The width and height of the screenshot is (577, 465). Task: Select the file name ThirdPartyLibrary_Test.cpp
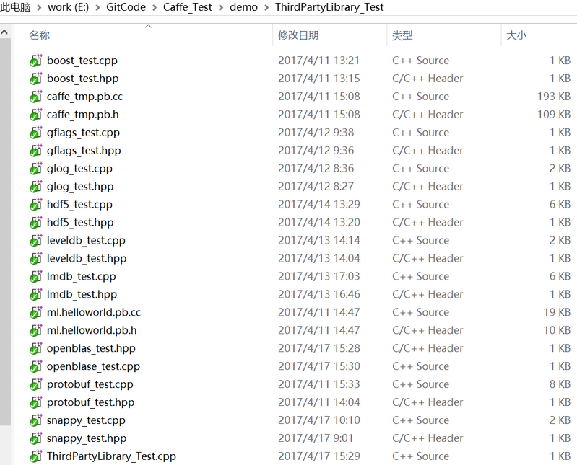[x=111, y=456]
